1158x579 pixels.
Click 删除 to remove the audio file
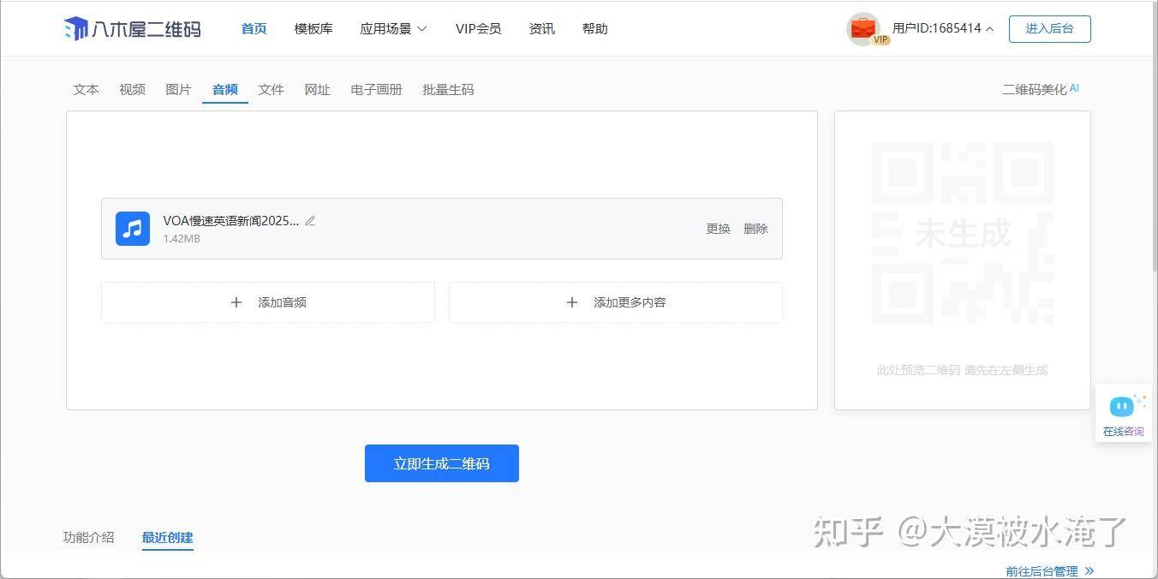coord(755,229)
